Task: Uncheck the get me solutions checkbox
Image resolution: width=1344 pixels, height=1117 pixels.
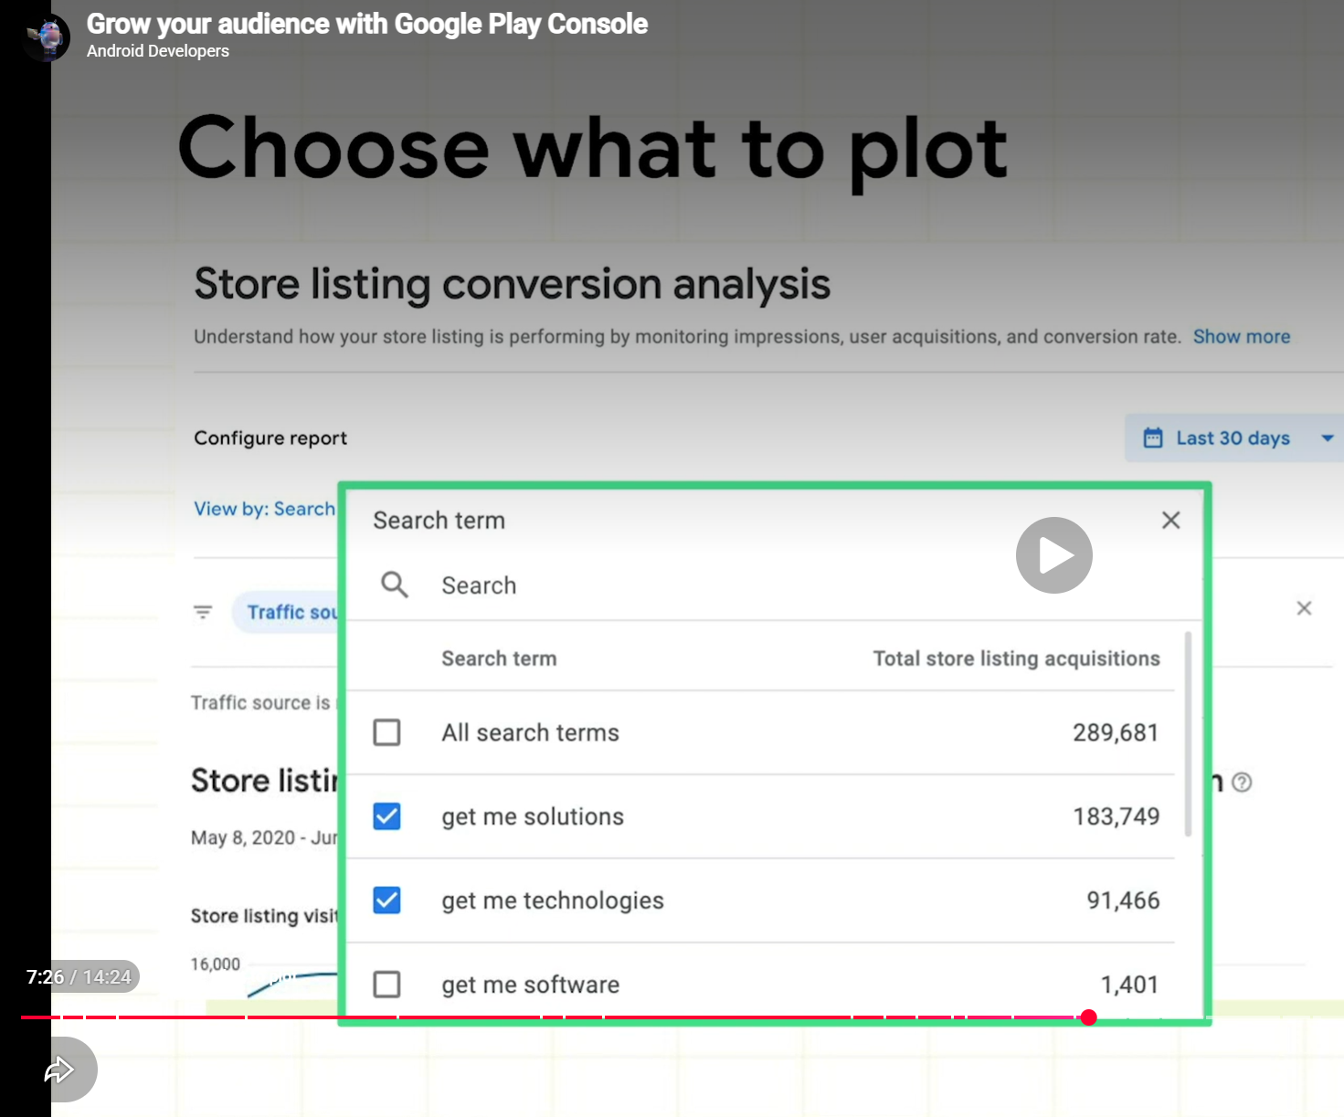Action: pyautogui.click(x=387, y=817)
